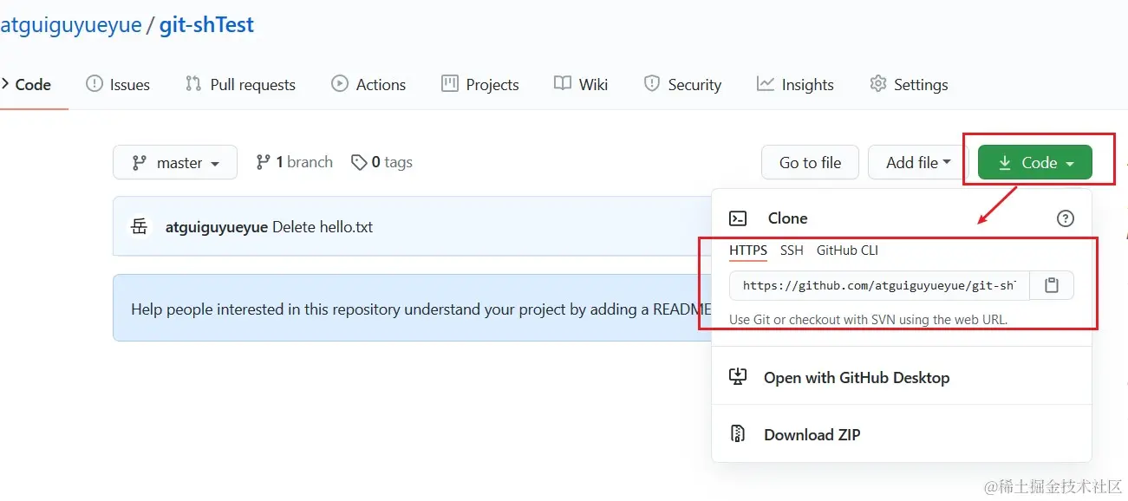This screenshot has width=1128, height=501.
Task: Click Open with GitHub Desktop
Action: (902, 377)
